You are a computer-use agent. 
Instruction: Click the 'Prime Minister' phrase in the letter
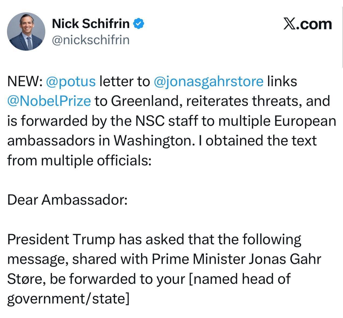198,259
